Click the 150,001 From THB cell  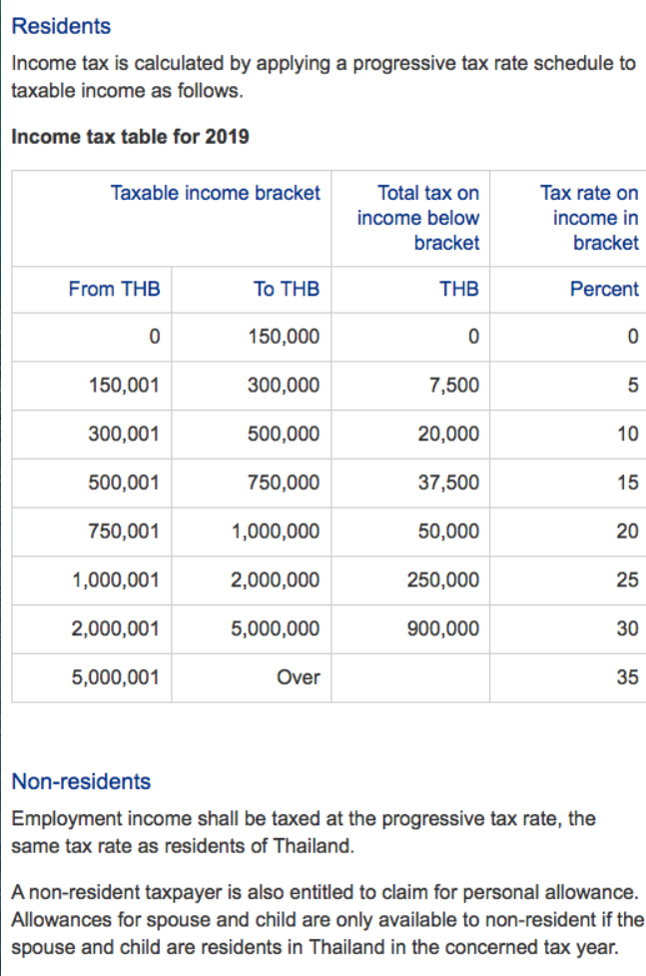click(x=124, y=386)
